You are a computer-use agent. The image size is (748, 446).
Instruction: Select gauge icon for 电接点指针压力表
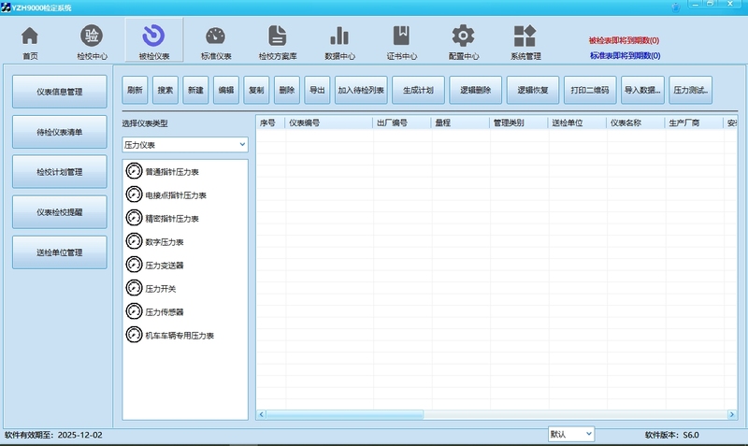[134, 194]
